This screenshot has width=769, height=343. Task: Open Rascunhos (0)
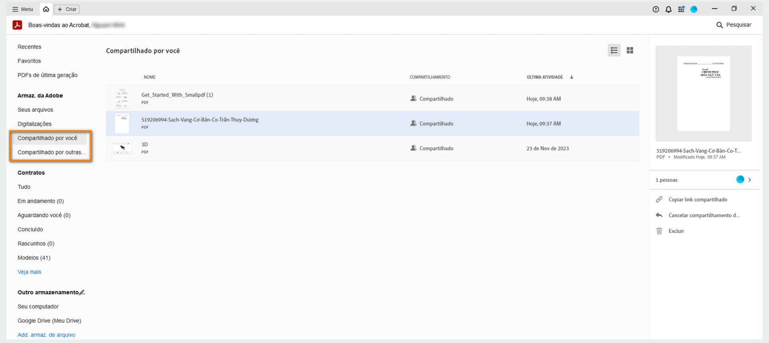36,243
